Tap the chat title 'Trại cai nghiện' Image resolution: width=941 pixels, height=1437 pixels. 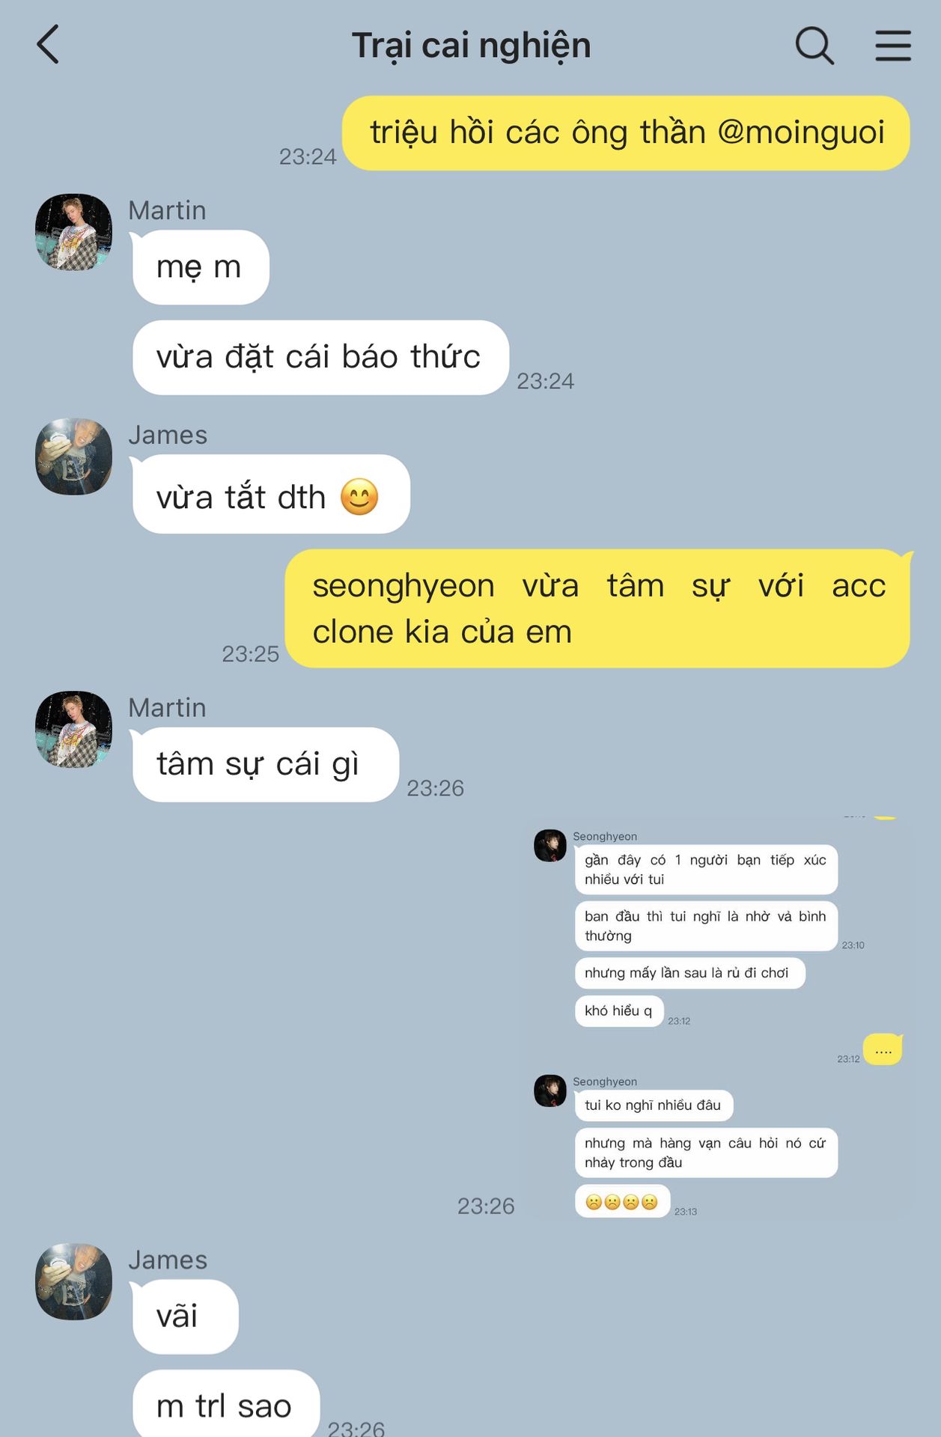[471, 46]
